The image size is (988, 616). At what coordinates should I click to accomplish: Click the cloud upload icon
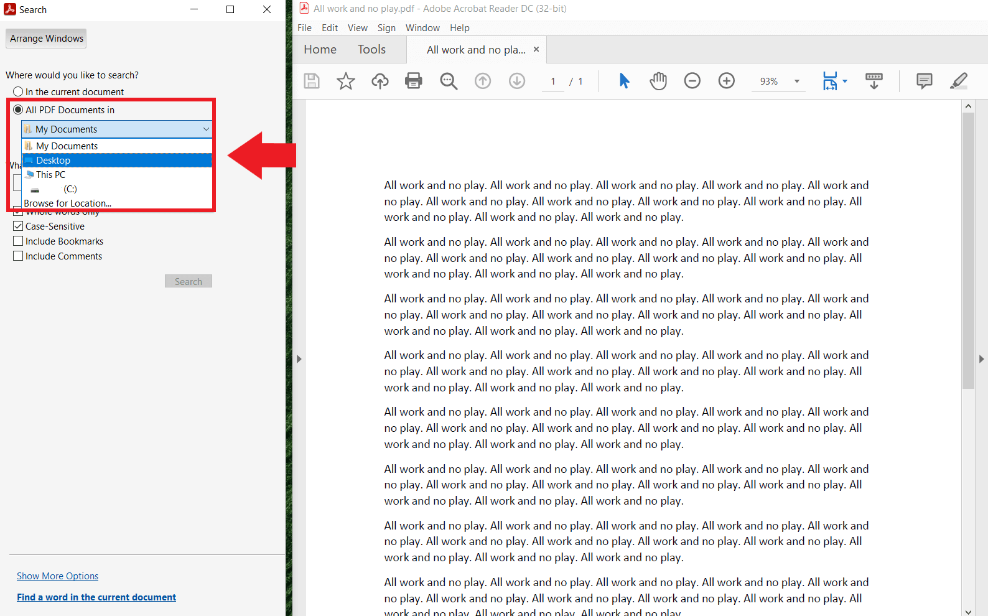(x=380, y=81)
